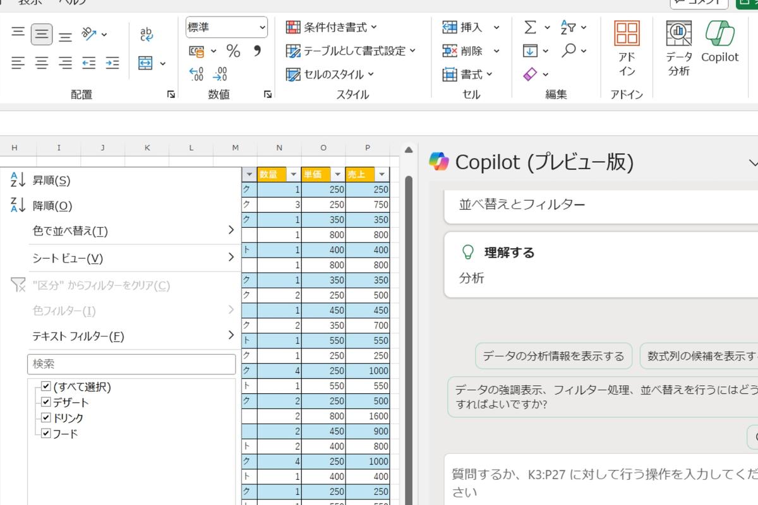The height and width of the screenshot is (505, 758).
Task: Select column P header
Action: [368, 148]
